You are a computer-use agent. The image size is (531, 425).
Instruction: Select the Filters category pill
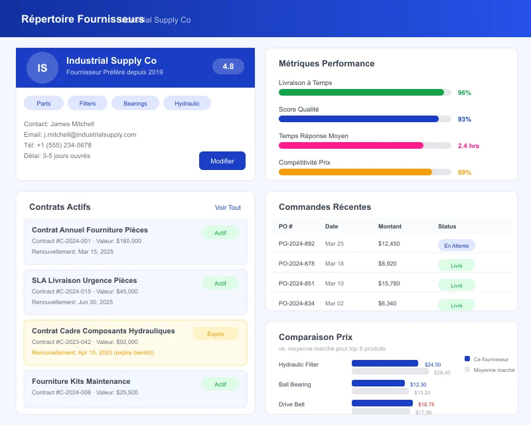point(87,103)
